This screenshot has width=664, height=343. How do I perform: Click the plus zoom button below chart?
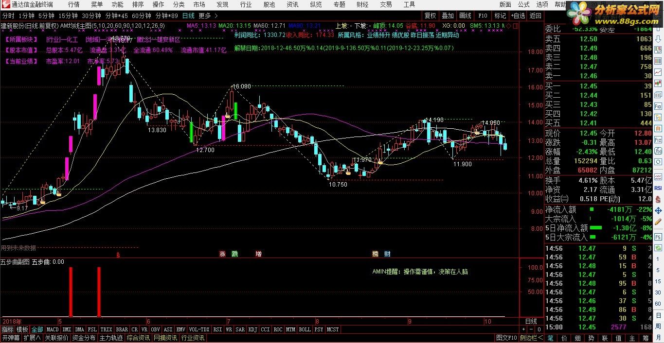tap(523, 329)
